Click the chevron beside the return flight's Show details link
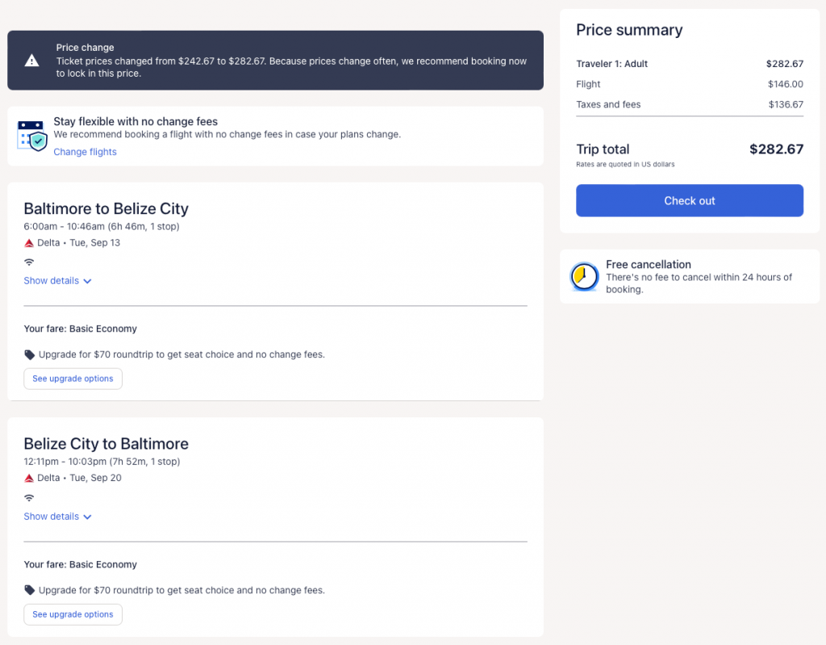826x645 pixels. (x=87, y=517)
